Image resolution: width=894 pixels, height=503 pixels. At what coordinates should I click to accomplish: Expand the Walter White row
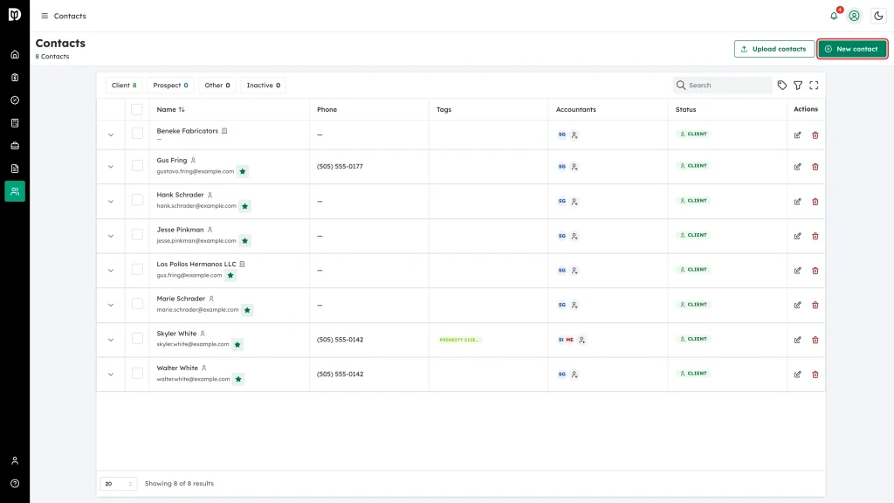[111, 375]
